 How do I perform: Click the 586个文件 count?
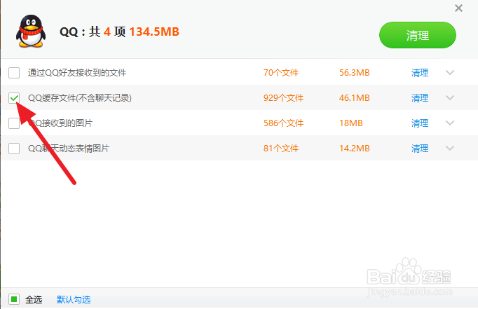pos(283,123)
